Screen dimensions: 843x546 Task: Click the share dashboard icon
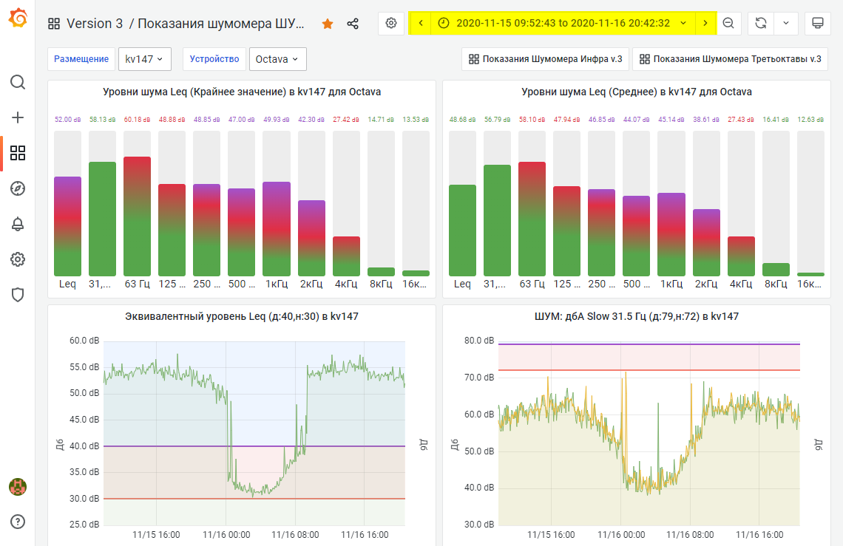(x=353, y=24)
